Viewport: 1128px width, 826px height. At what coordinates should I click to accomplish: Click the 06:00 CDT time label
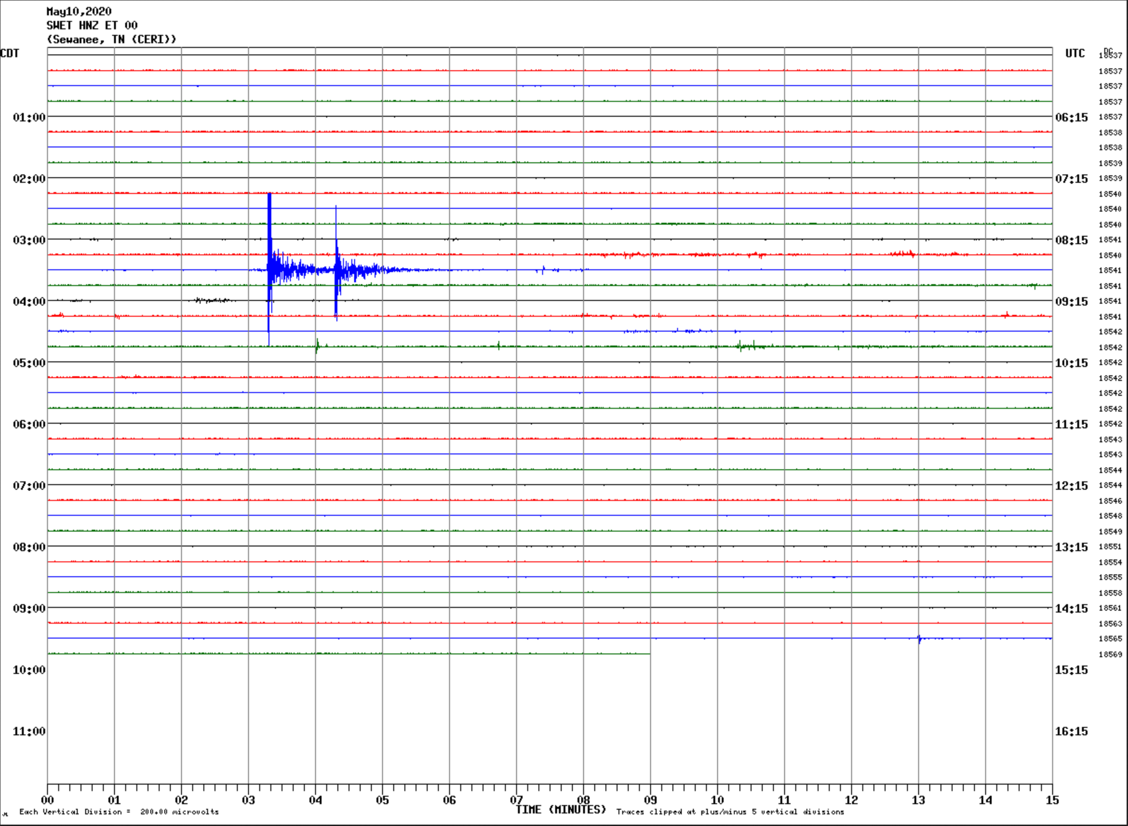[x=29, y=425]
